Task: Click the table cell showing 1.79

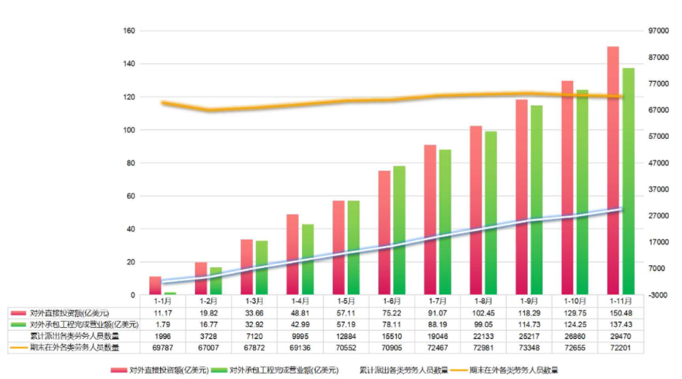Action: (162, 324)
